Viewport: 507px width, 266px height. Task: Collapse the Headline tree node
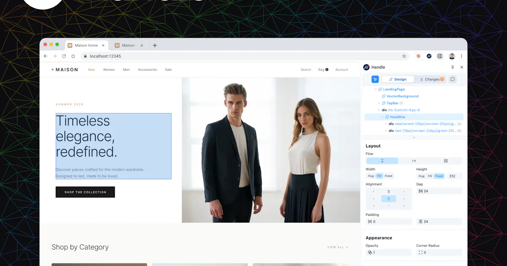tap(382, 117)
